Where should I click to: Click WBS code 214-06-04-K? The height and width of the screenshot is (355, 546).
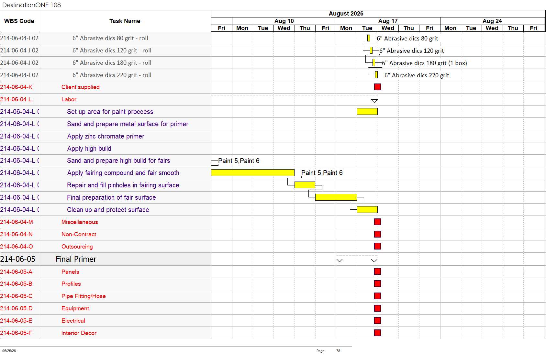pos(16,87)
